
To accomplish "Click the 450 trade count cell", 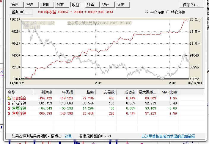I will tap(111, 98).
